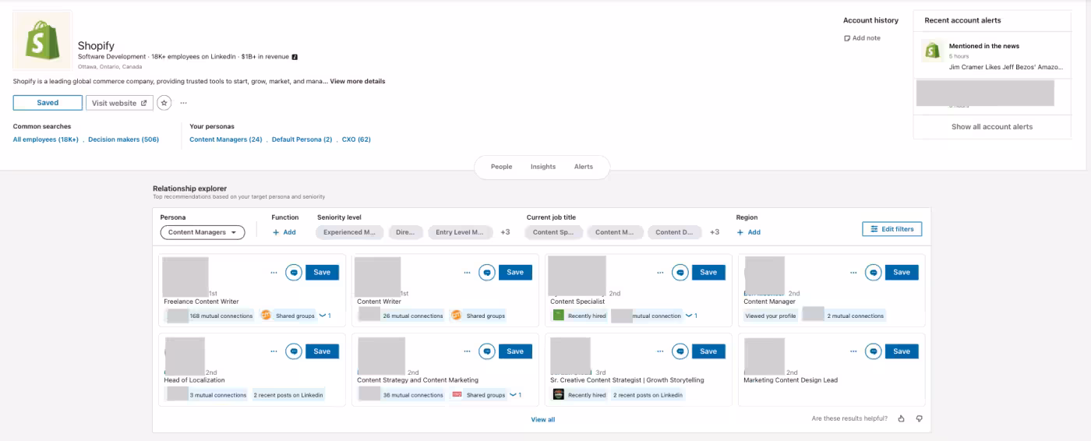Open more options for Content Strategy lead
1091x441 pixels.
[x=467, y=351]
